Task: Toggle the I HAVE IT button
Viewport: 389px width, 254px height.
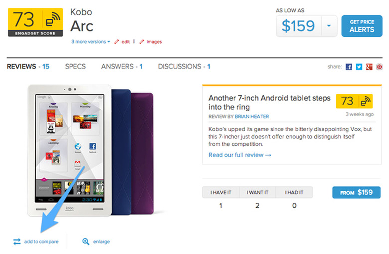Action: click(x=221, y=193)
